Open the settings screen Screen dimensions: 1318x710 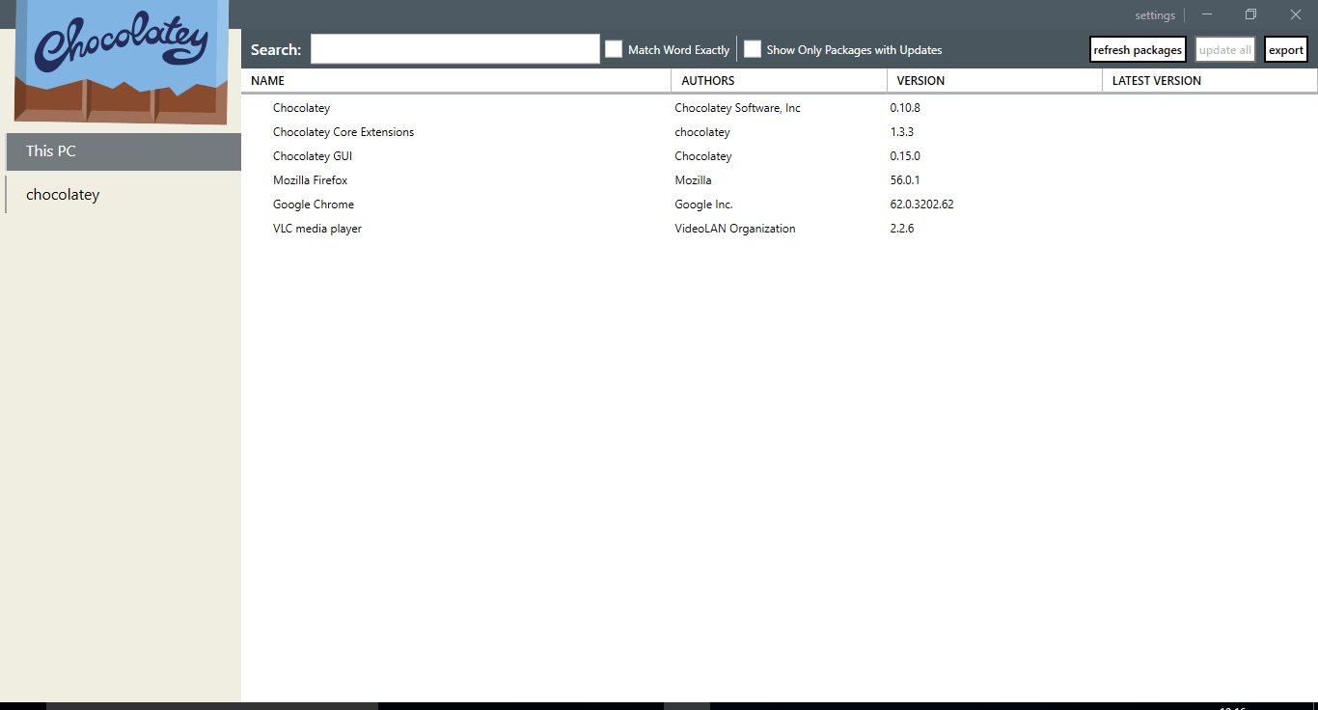1154,14
